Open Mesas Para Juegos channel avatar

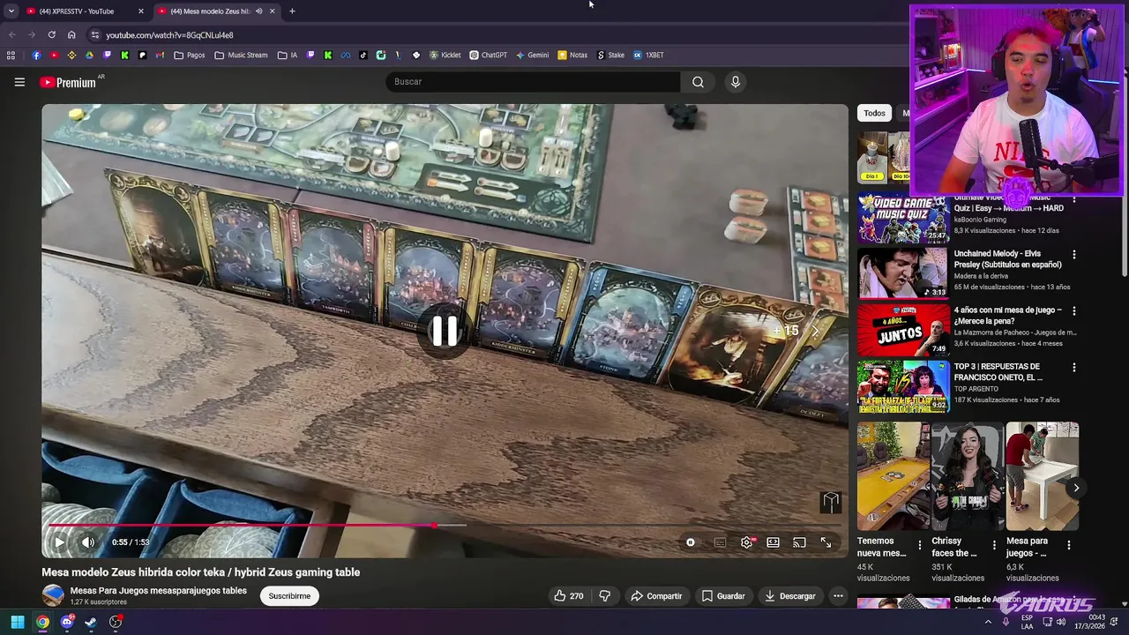[53, 596]
